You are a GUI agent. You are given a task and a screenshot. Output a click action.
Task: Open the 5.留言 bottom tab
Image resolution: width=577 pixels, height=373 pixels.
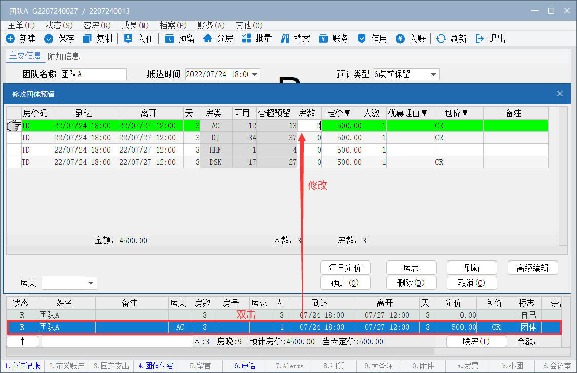click(x=200, y=366)
